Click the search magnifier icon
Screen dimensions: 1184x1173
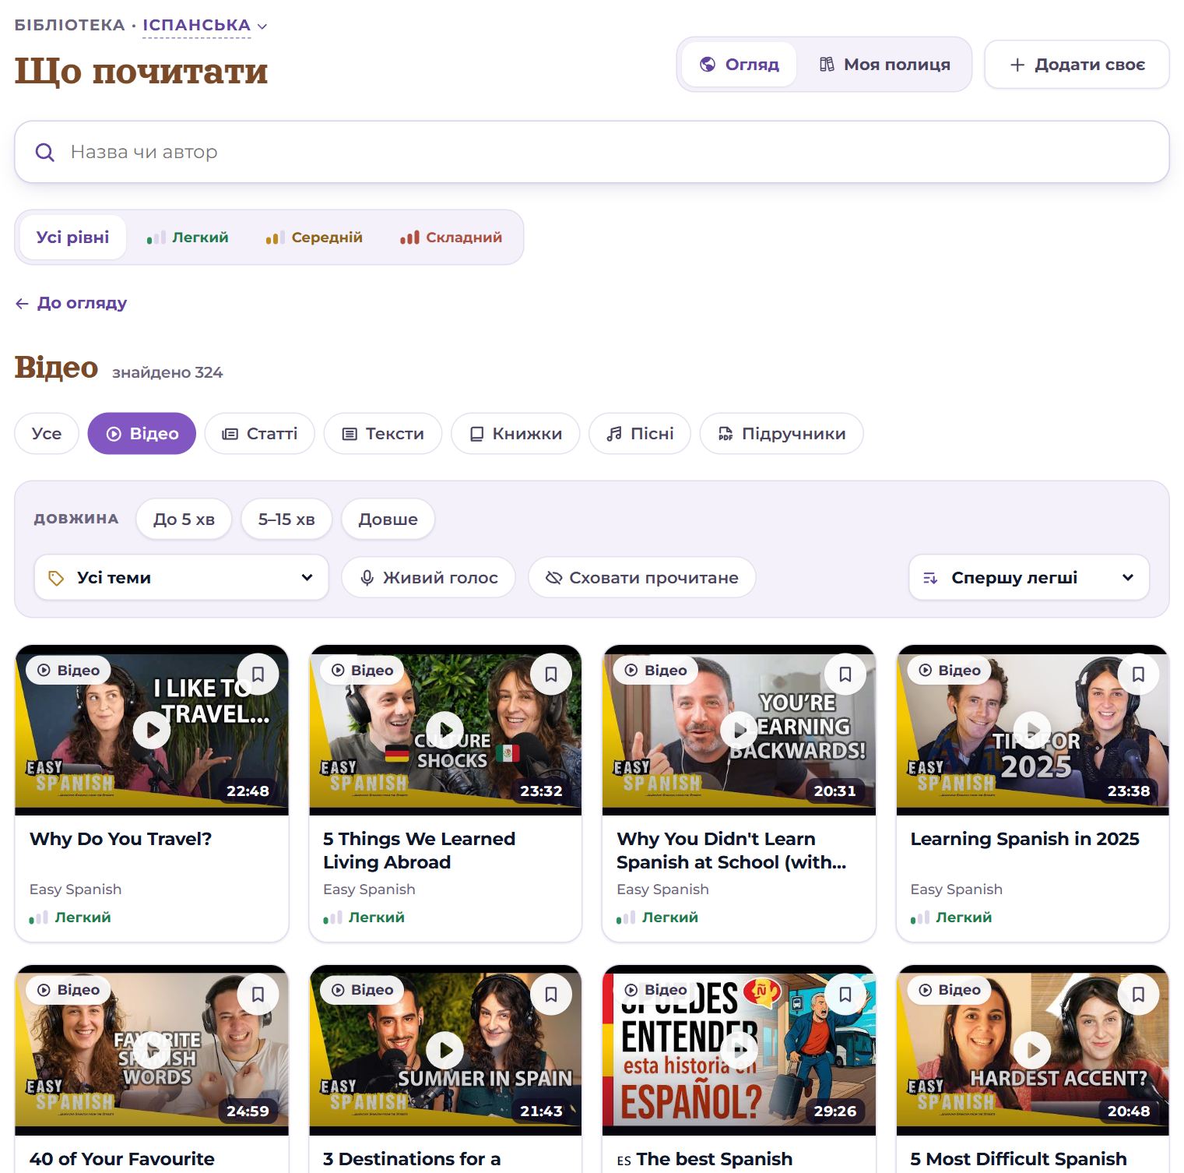tap(45, 152)
